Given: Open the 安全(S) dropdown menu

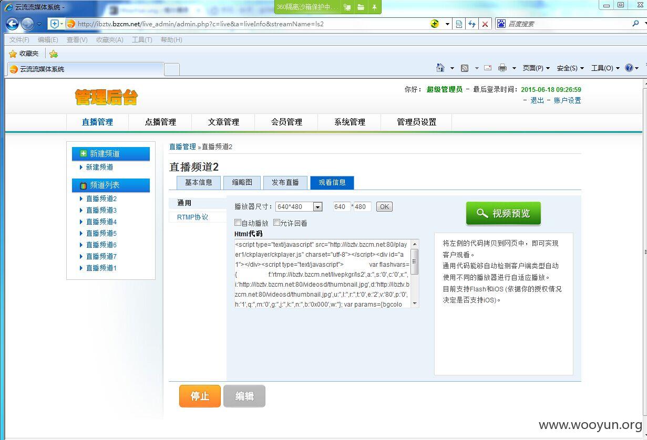Looking at the screenshot, I should pyautogui.click(x=570, y=68).
